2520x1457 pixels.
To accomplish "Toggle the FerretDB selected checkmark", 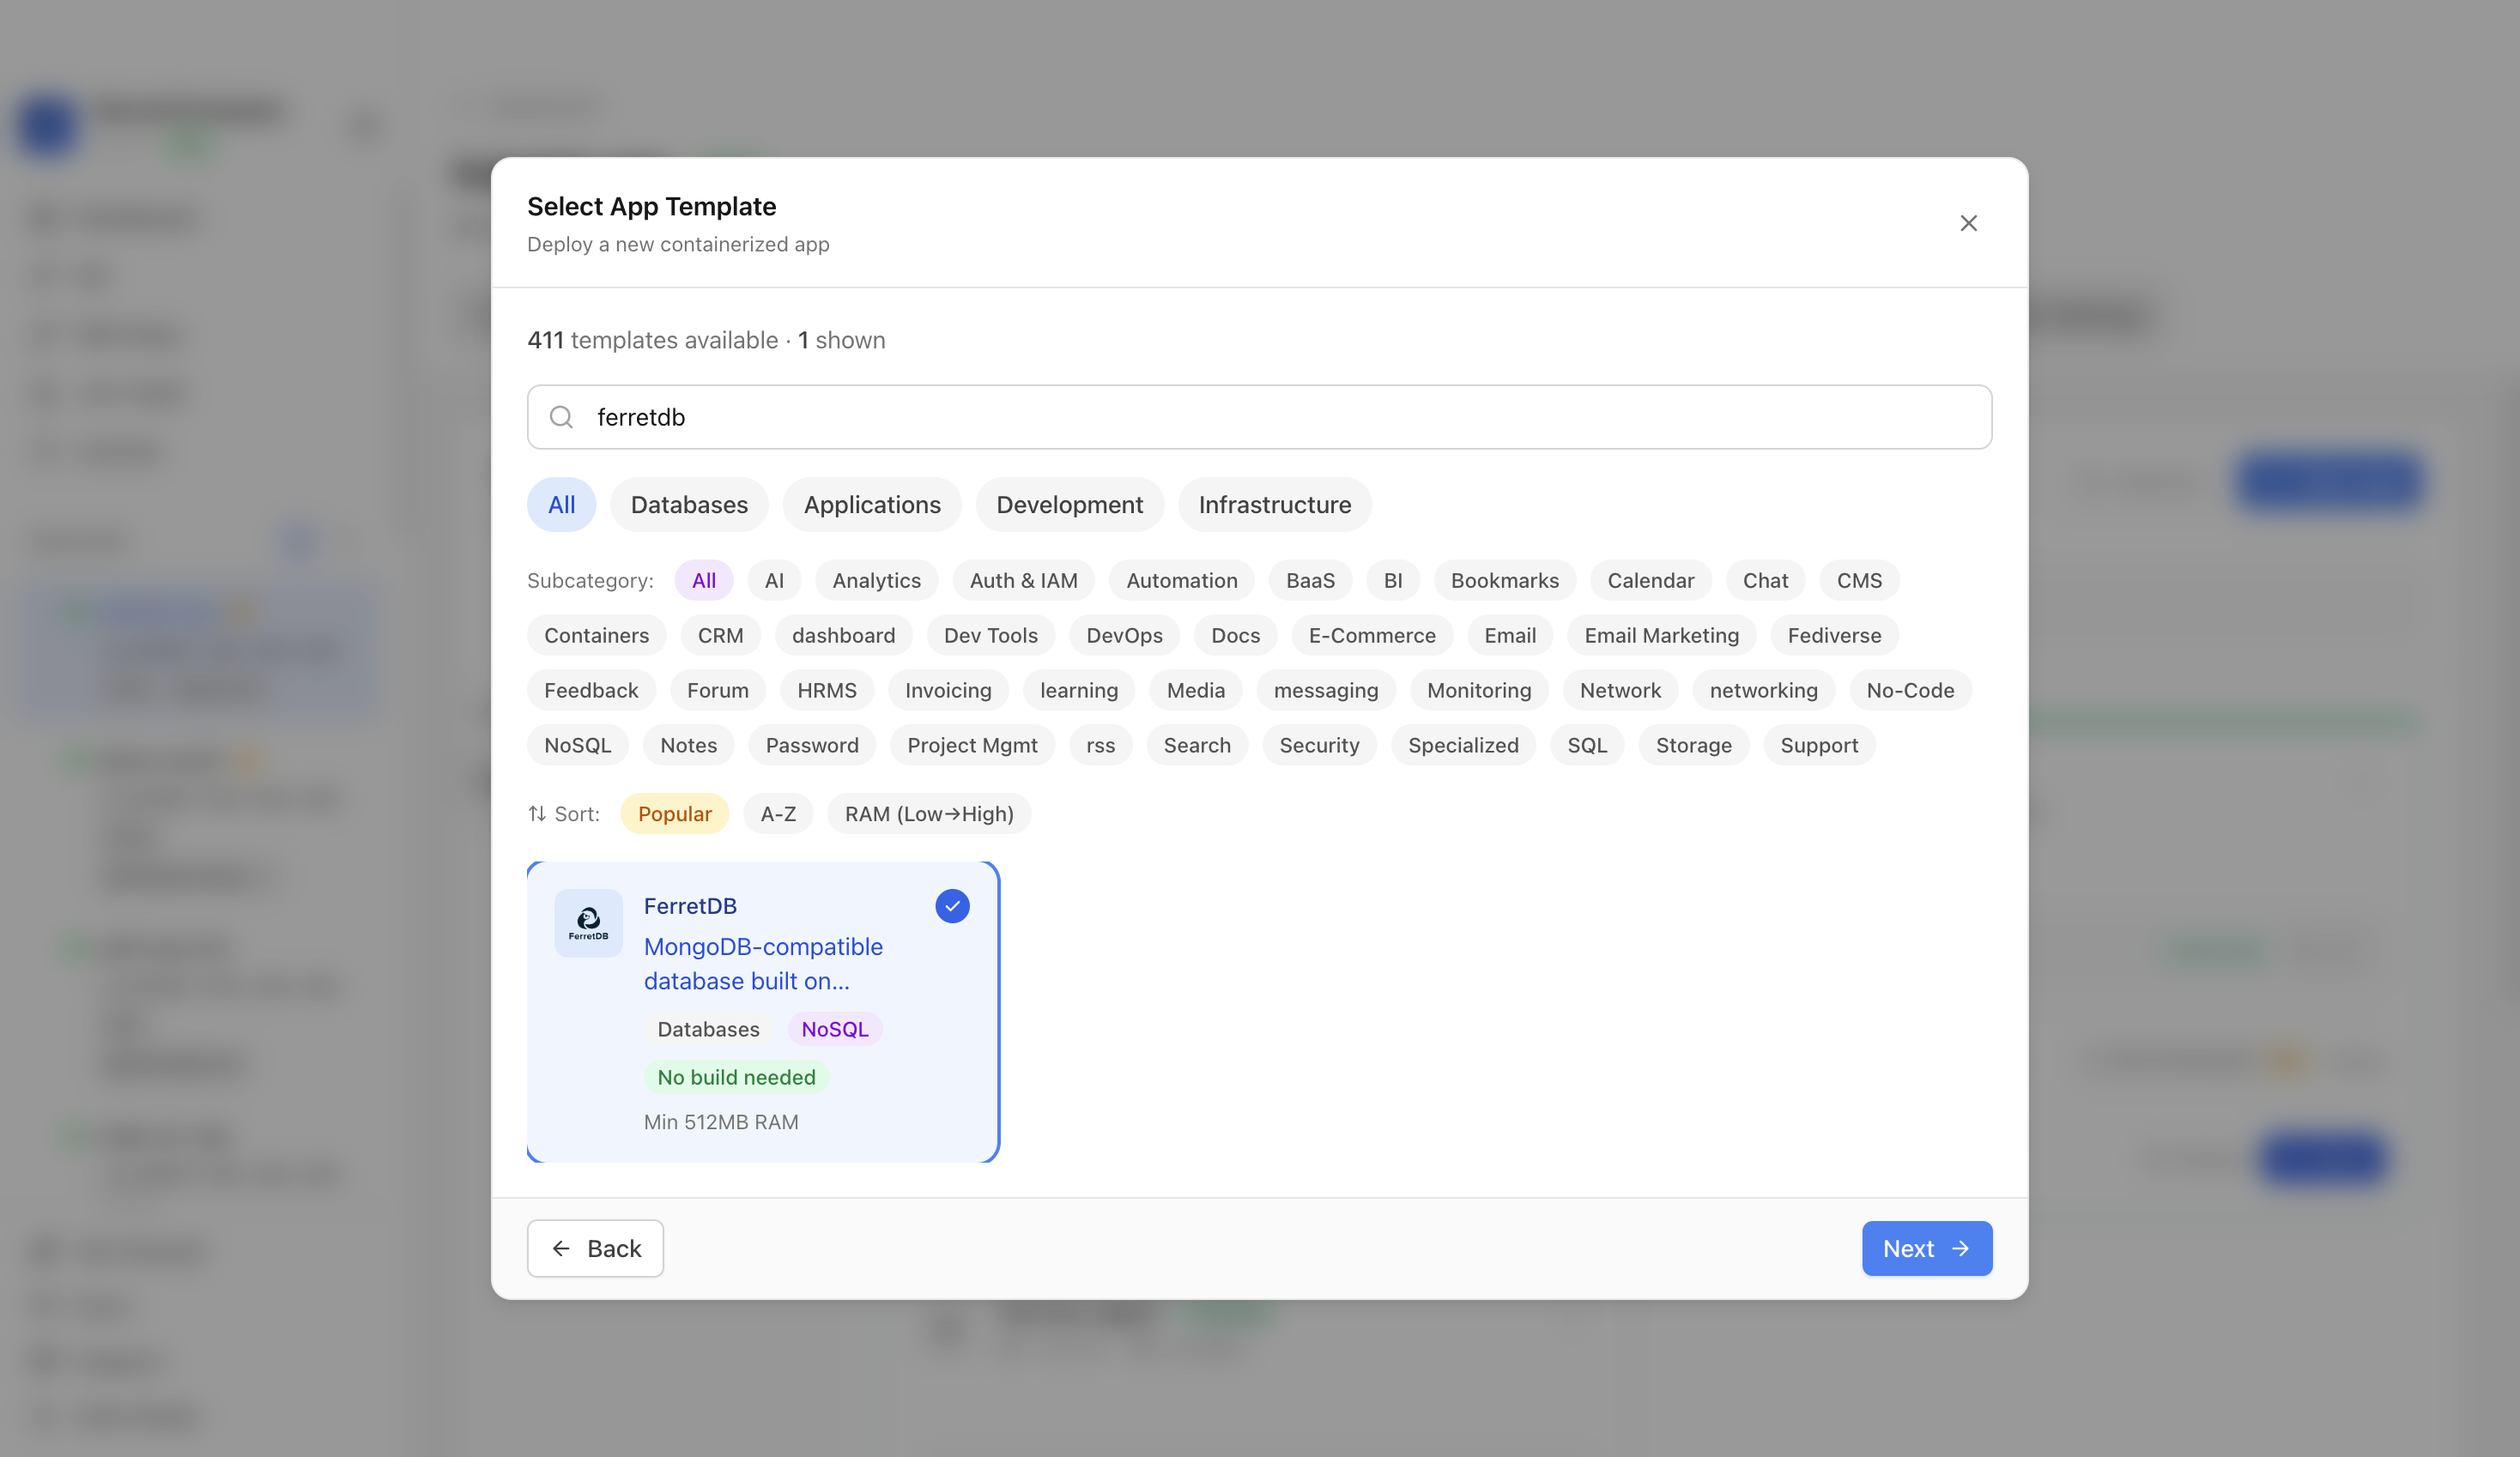I will pos(952,906).
